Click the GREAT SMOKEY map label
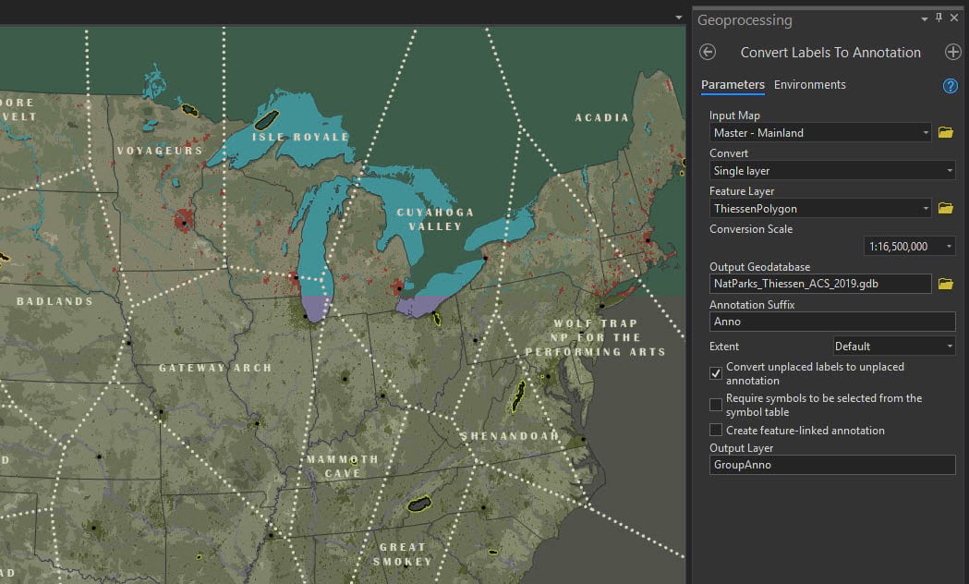Screen dimensions: 969x584 403,554
